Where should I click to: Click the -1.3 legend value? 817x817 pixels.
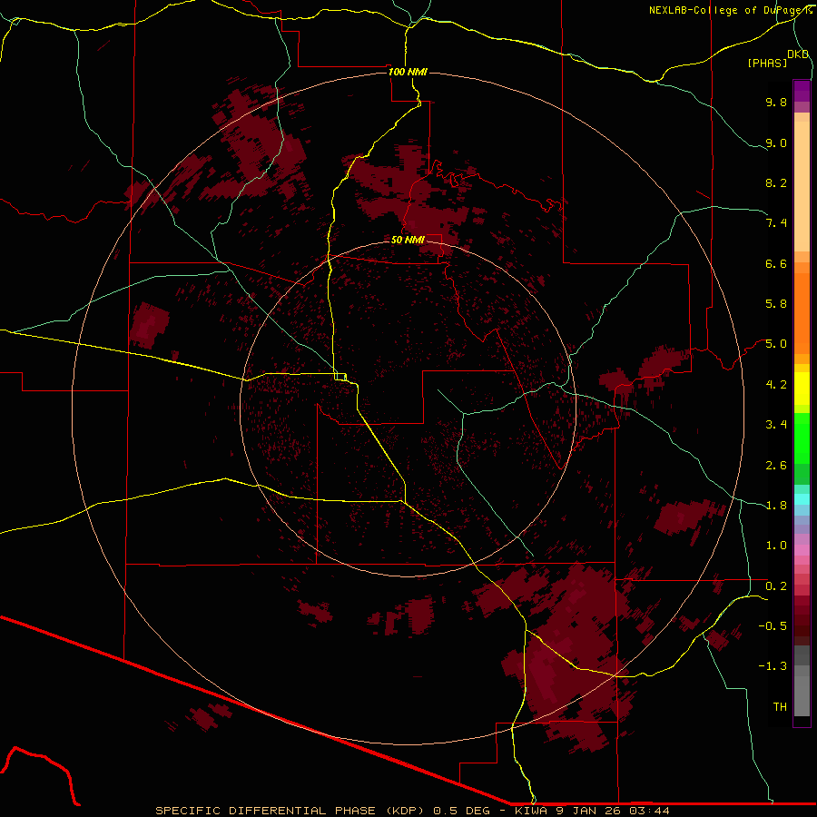(x=773, y=666)
